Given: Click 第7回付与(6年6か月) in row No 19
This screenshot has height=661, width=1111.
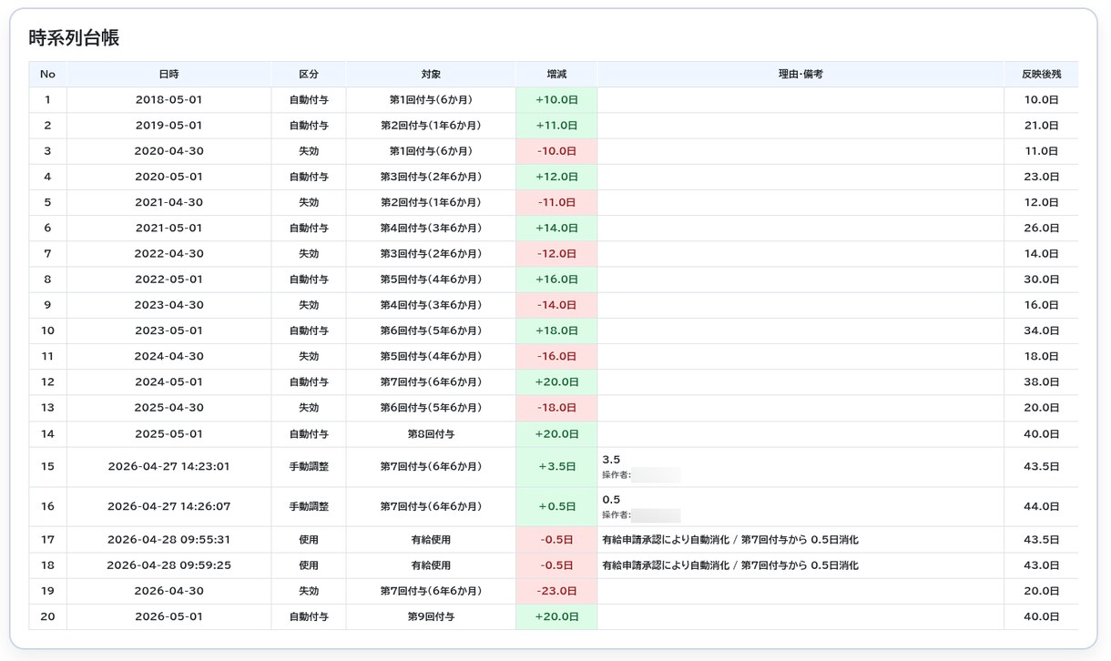Looking at the screenshot, I should coord(431,591).
